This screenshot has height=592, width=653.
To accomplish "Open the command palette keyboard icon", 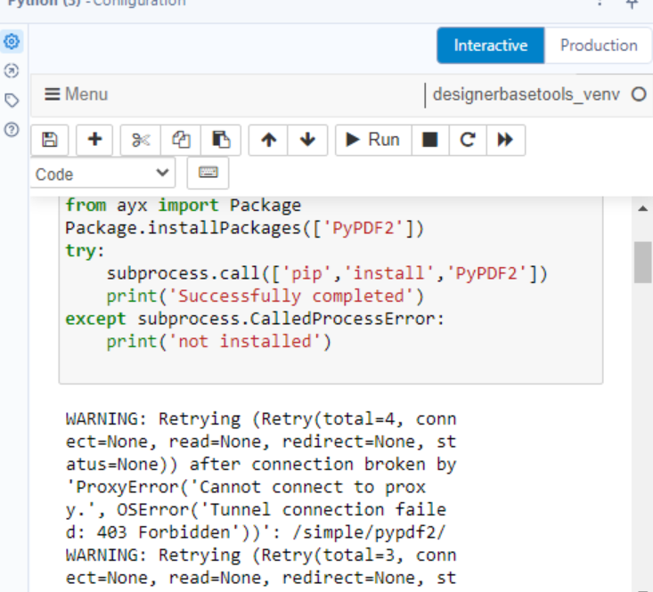I will click(208, 173).
